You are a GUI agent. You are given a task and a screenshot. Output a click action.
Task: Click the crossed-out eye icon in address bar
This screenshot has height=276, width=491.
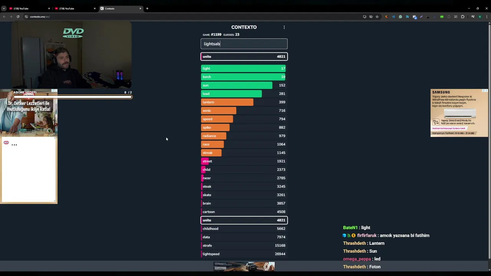tap(371, 16)
